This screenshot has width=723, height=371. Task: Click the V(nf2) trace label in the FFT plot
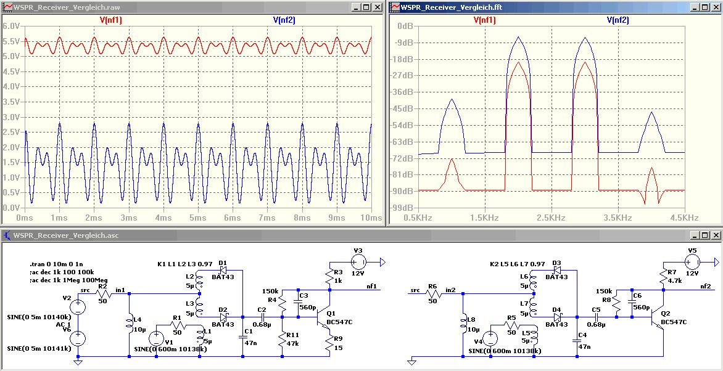click(618, 20)
